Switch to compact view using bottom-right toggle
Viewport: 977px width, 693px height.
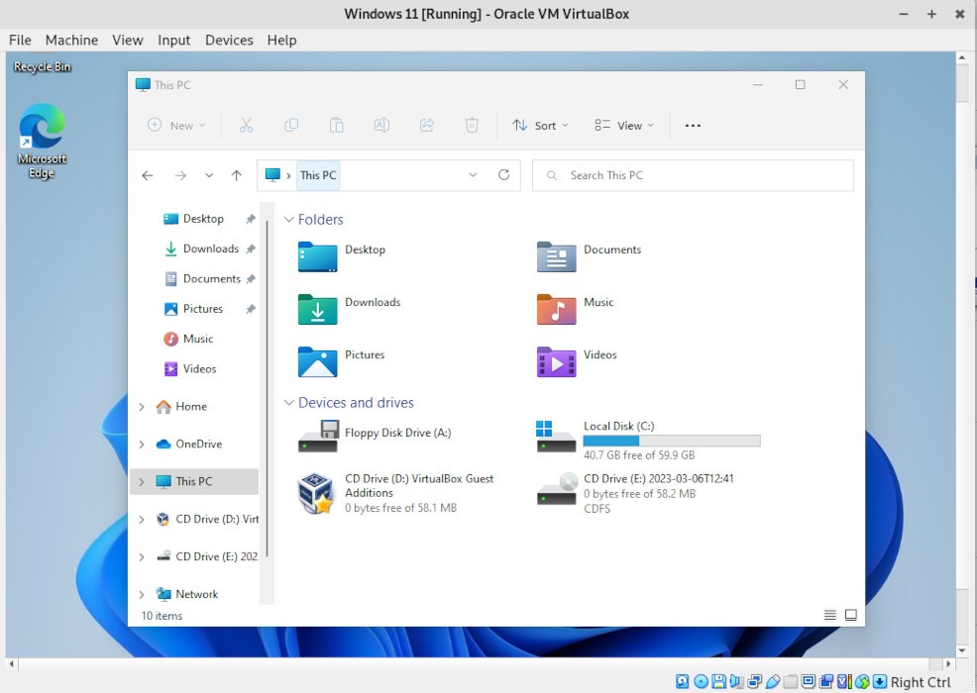[x=850, y=614]
